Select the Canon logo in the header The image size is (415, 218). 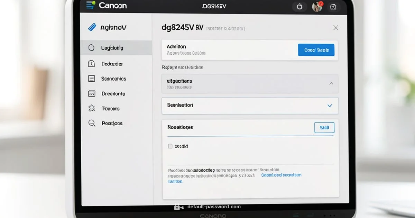click(113, 6)
